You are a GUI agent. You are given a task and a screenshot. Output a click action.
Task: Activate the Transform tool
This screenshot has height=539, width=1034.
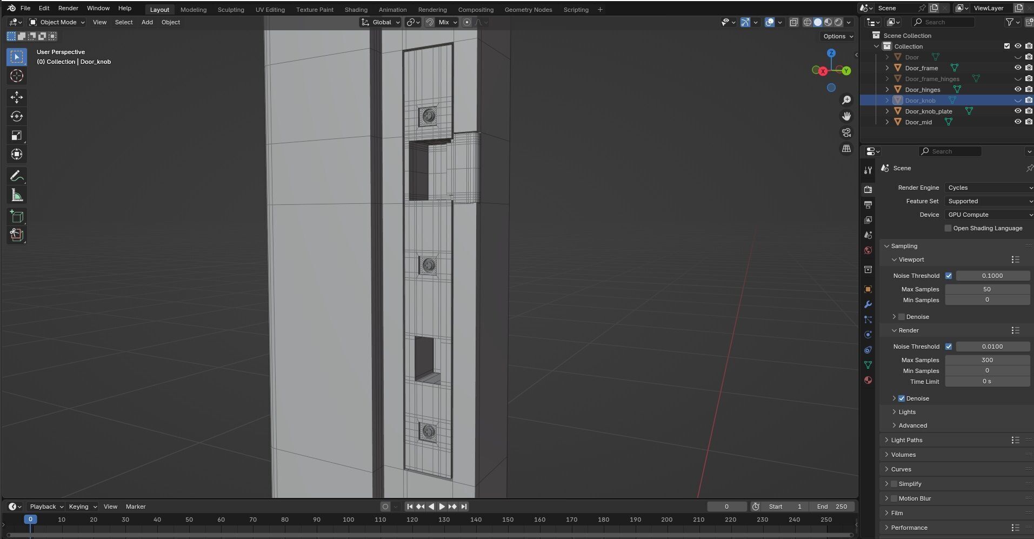click(x=17, y=154)
